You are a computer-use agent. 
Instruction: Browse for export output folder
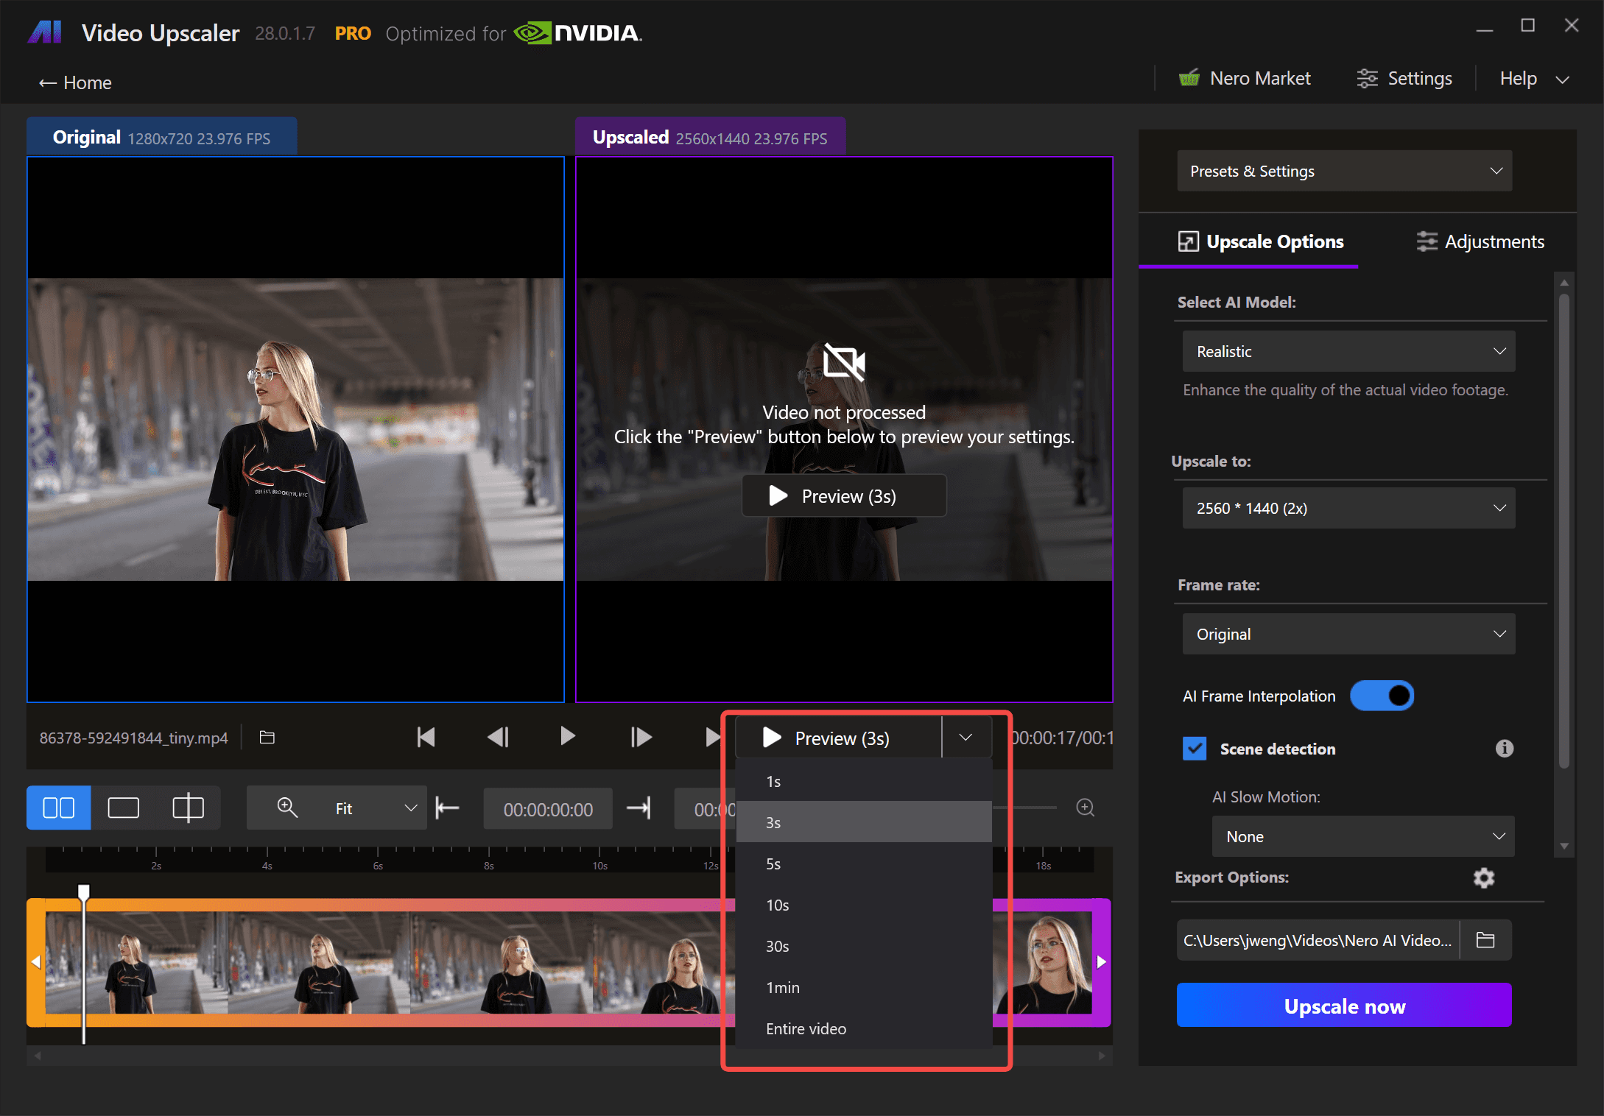pyautogui.click(x=1485, y=940)
